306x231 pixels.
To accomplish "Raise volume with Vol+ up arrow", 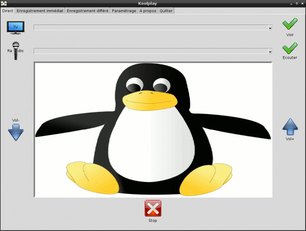I will pyautogui.click(x=290, y=127).
